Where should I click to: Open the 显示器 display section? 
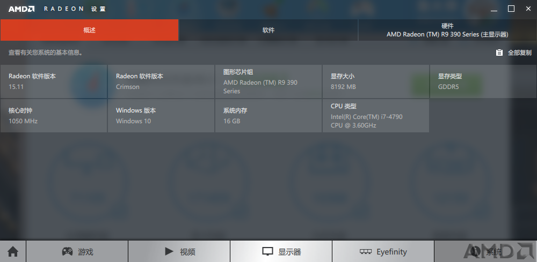281,252
